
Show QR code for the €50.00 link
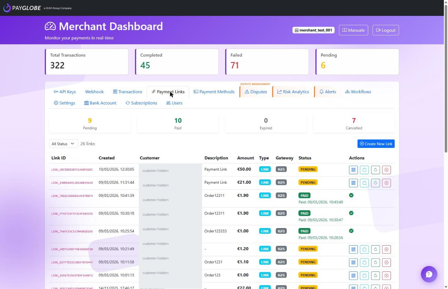click(x=353, y=170)
